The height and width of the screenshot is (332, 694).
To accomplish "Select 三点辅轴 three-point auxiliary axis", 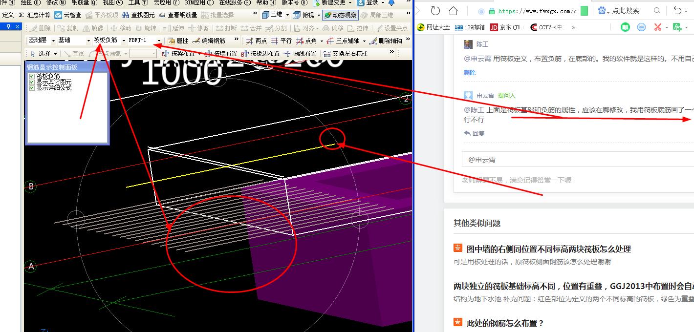I will click(343, 41).
